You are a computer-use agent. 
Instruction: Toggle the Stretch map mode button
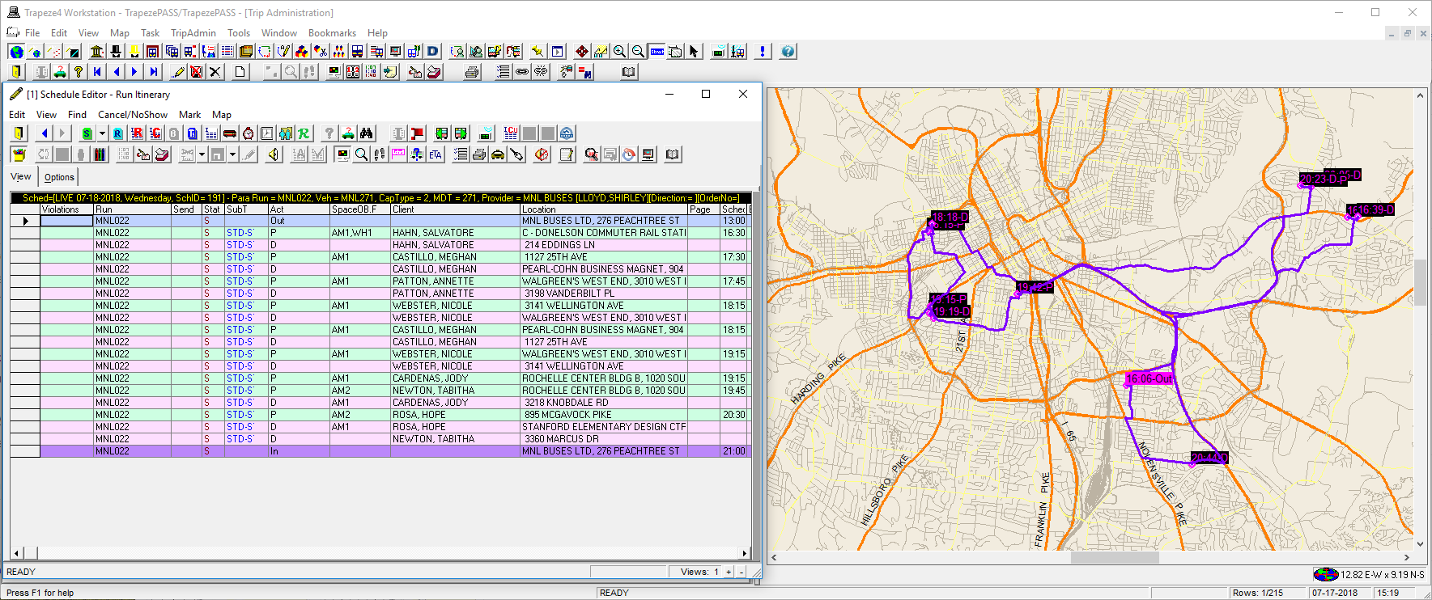click(657, 52)
